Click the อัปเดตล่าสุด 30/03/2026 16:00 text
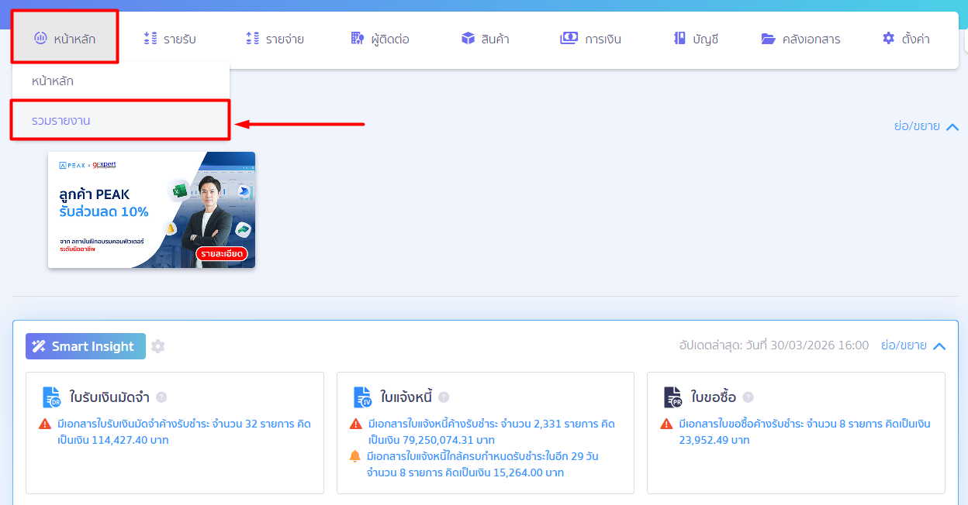Image resolution: width=968 pixels, height=505 pixels. pyautogui.click(x=773, y=345)
